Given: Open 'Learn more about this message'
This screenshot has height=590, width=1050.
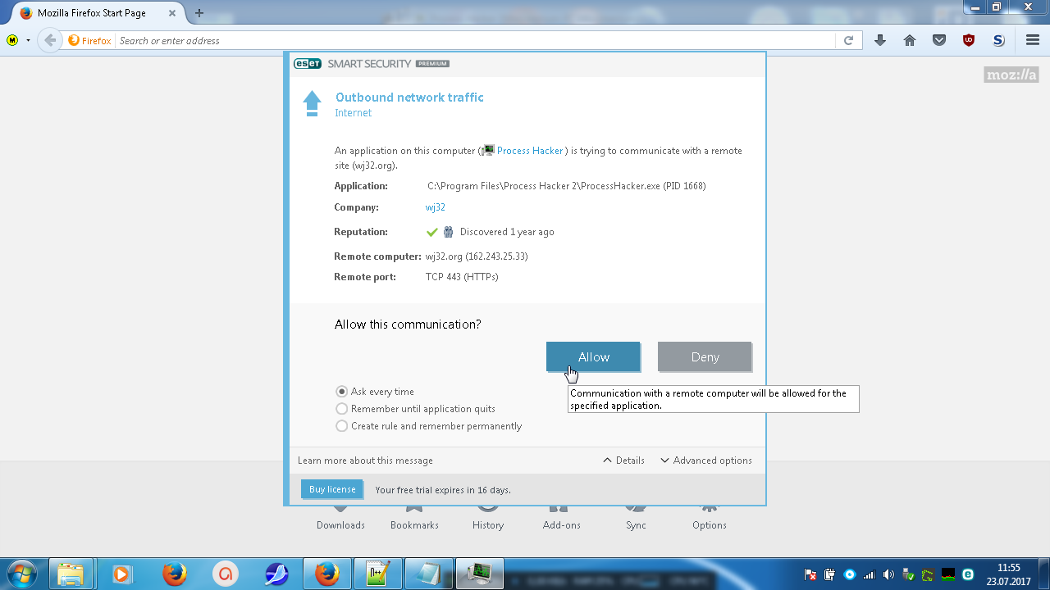Looking at the screenshot, I should tap(365, 461).
